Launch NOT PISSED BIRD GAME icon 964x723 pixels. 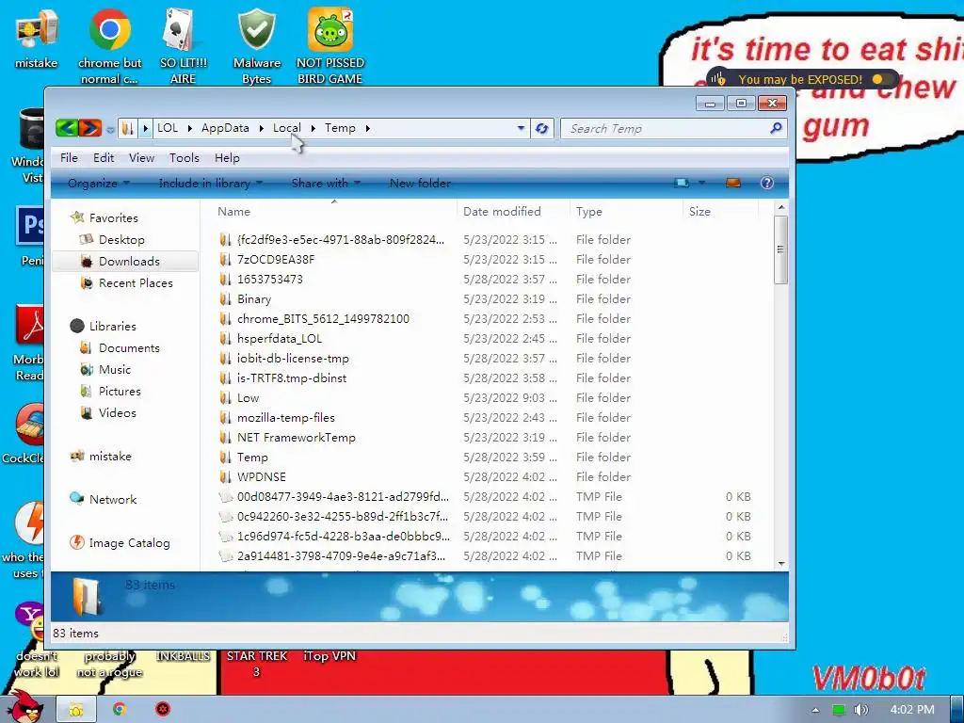point(330,46)
